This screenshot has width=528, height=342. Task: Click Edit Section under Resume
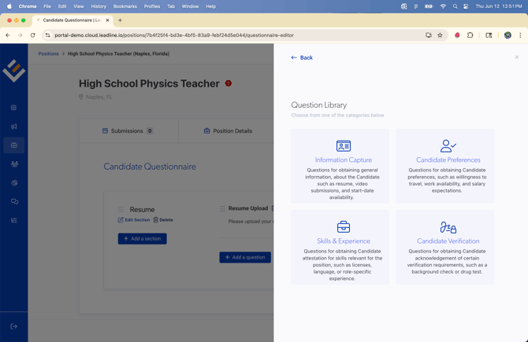134,220
